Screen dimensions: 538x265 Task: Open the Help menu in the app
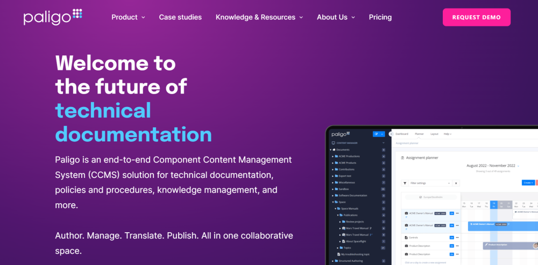click(448, 134)
